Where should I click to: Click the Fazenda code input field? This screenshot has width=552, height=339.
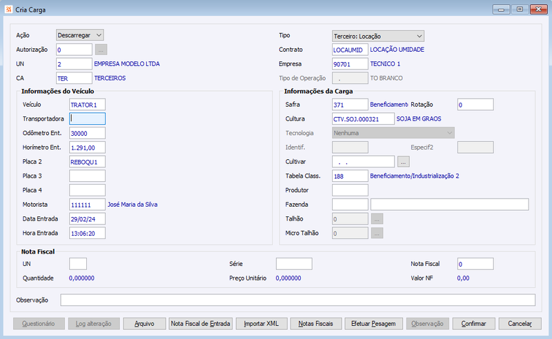(x=350, y=205)
